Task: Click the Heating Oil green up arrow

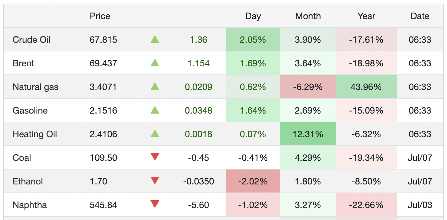Action: tap(155, 134)
